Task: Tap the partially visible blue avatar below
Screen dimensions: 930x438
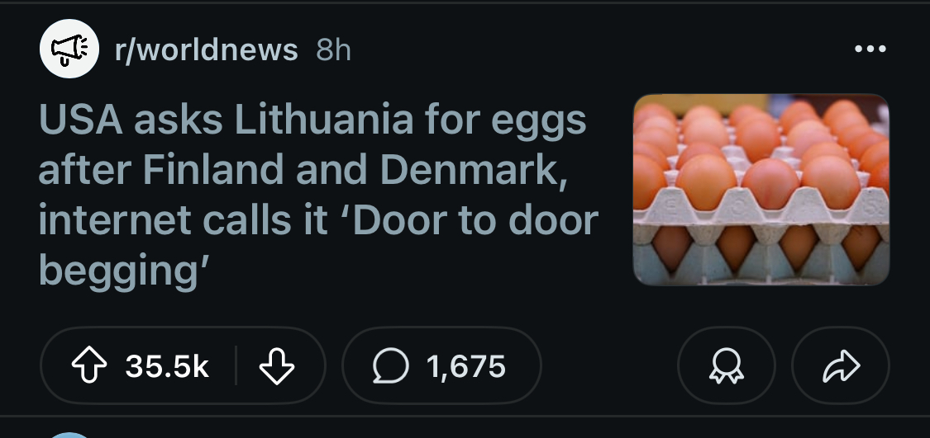Action: point(70,434)
